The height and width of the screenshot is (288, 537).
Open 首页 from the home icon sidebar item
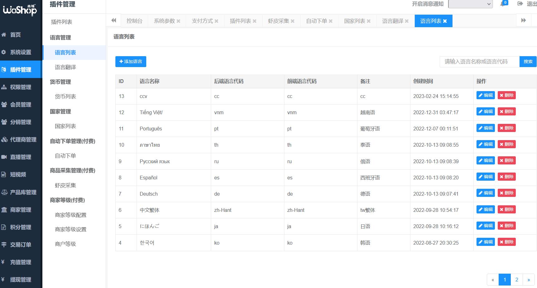coord(16,35)
